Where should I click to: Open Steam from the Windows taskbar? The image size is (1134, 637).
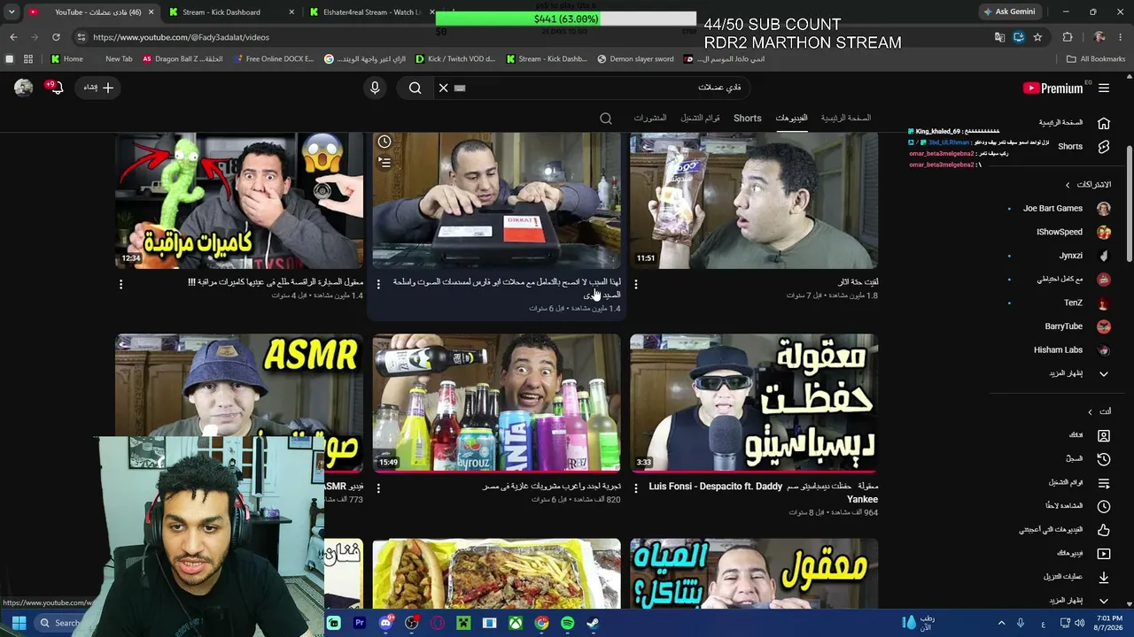pos(593,623)
